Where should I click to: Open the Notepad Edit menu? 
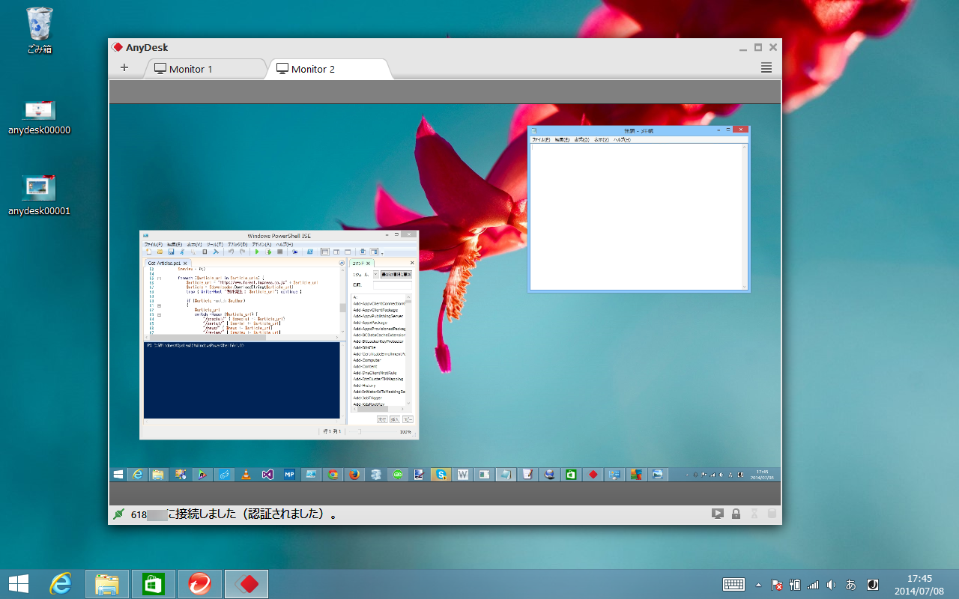562,139
